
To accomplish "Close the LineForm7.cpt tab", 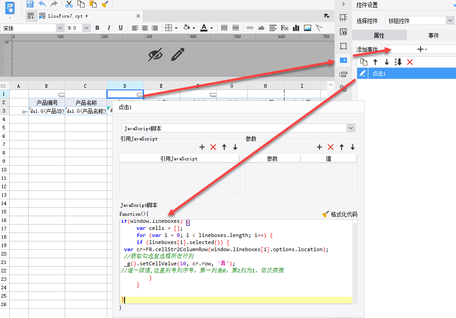I will coord(138,16).
